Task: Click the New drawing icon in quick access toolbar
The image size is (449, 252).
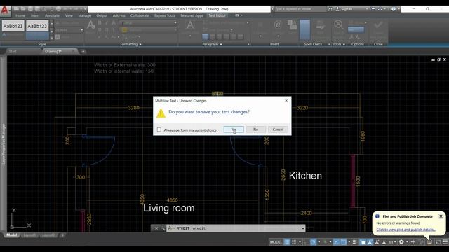Action: coord(16,9)
